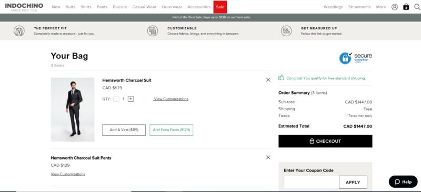Click Add A Vest ($119) button
Screen dimensions: 421x192
coord(124,130)
